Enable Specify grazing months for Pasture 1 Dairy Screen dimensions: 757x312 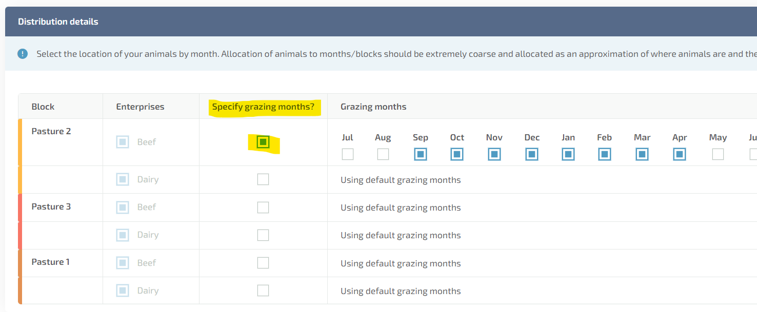pyautogui.click(x=263, y=290)
